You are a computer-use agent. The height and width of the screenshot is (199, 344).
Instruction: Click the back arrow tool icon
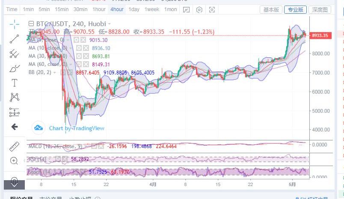pos(15,127)
